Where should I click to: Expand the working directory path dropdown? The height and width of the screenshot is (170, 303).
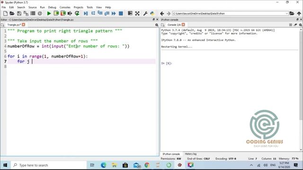(287, 14)
